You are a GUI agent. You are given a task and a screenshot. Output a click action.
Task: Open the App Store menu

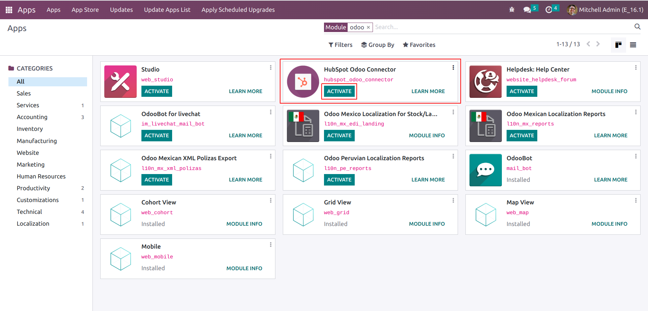point(85,10)
